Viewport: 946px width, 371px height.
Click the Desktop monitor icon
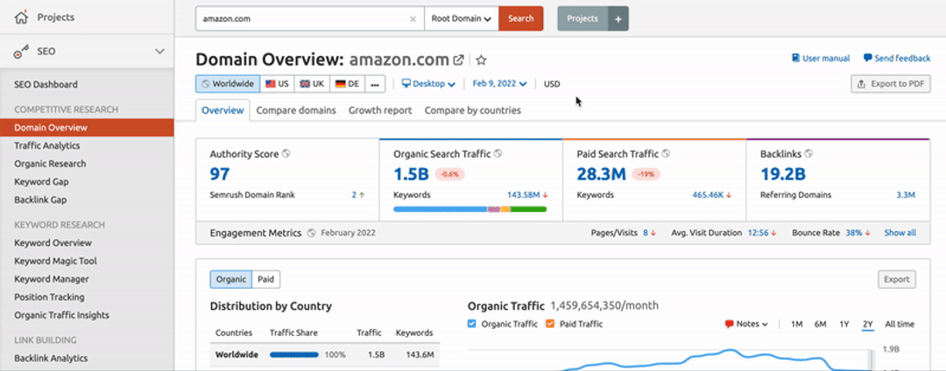point(406,84)
